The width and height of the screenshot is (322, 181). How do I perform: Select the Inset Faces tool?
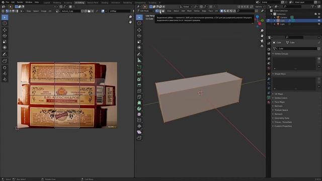pos(139,79)
